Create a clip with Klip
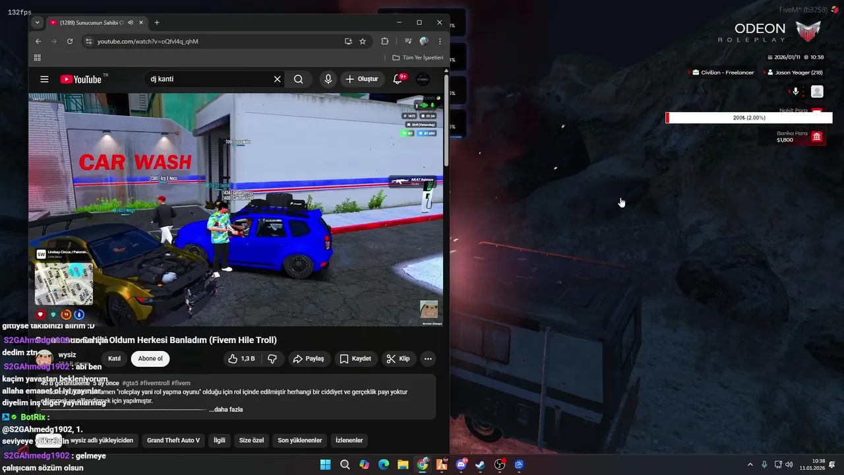 tap(398, 359)
